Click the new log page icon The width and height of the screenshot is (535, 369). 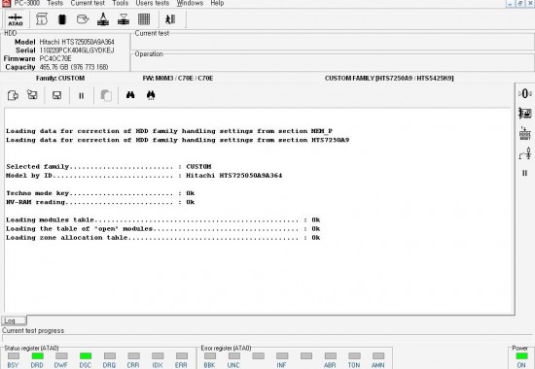[x=13, y=95]
